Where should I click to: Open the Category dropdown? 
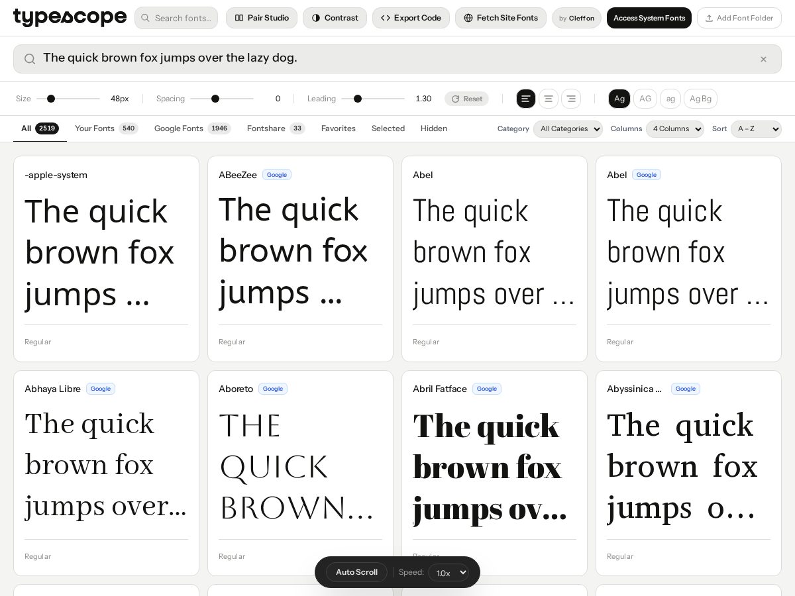pyautogui.click(x=568, y=128)
